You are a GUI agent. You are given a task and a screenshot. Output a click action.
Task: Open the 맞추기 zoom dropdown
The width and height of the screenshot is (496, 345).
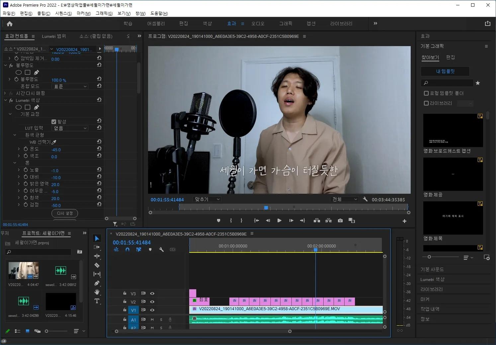point(207,199)
